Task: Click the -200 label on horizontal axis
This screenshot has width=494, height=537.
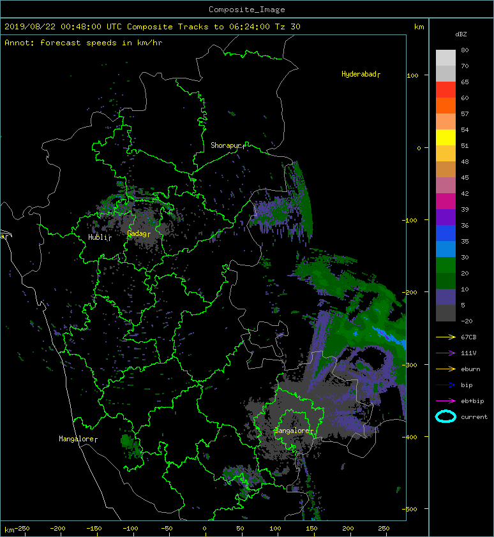Action: tap(57, 529)
